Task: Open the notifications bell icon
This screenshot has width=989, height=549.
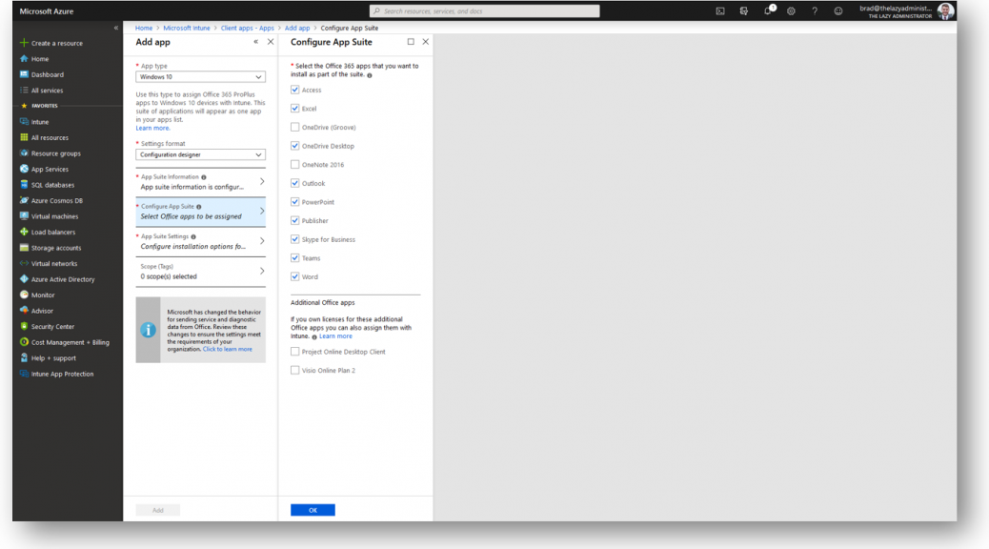Action: (768, 11)
